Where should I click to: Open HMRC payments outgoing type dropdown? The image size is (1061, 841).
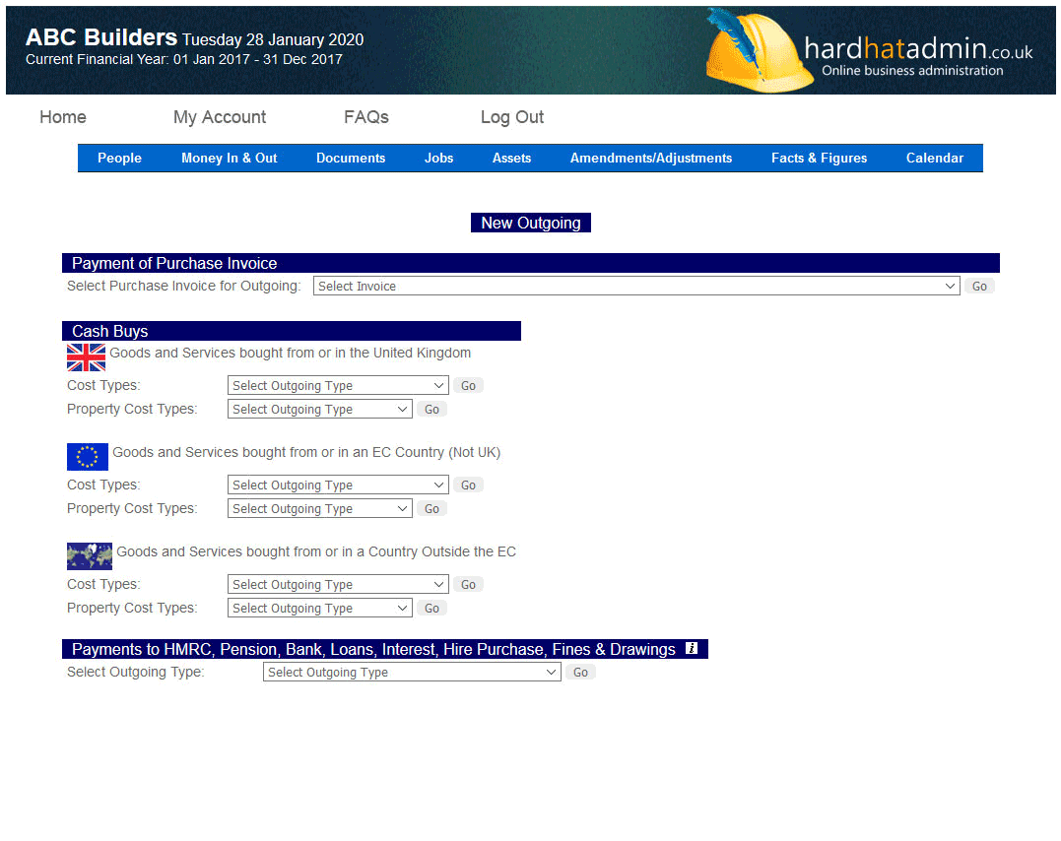[x=411, y=673]
